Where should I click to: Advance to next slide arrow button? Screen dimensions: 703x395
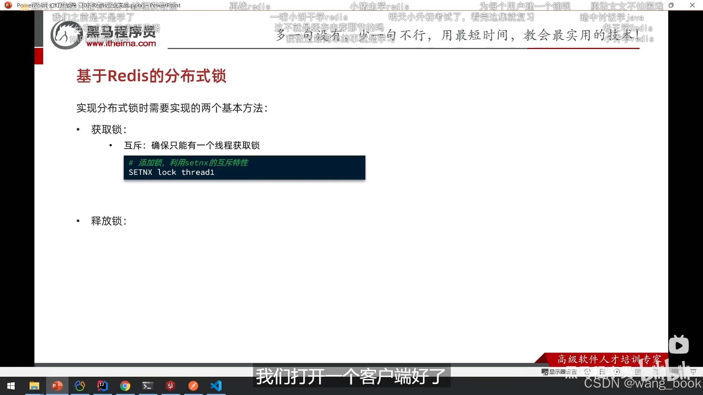617,372
